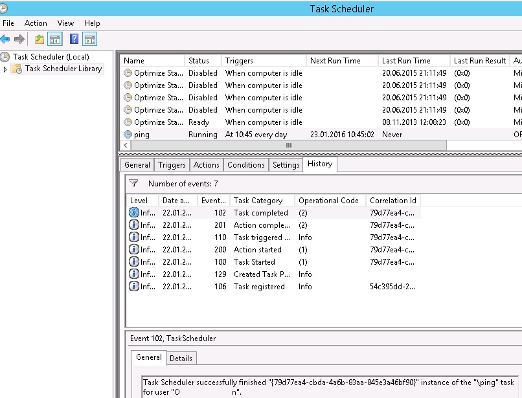Select the Task registered event row
The image size is (522, 398).
pyautogui.click(x=259, y=287)
